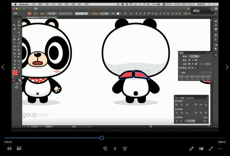Go to previous item with left chevron
The height and width of the screenshot is (156, 230).
tap(3, 67)
